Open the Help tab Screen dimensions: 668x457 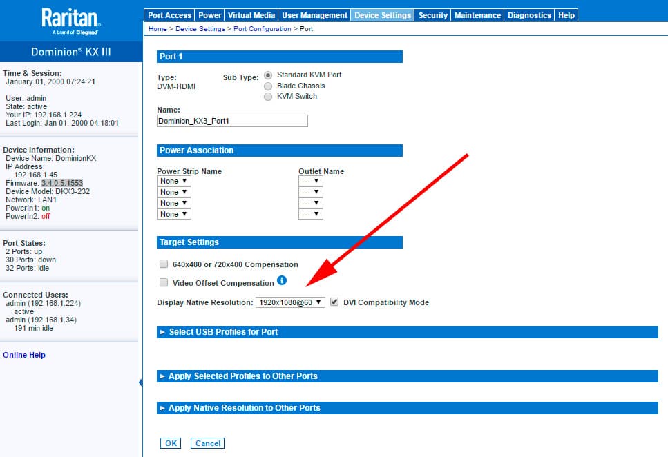click(566, 15)
